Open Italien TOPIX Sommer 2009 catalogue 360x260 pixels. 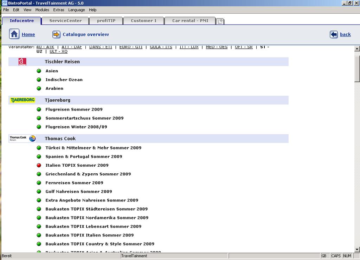[77, 165]
